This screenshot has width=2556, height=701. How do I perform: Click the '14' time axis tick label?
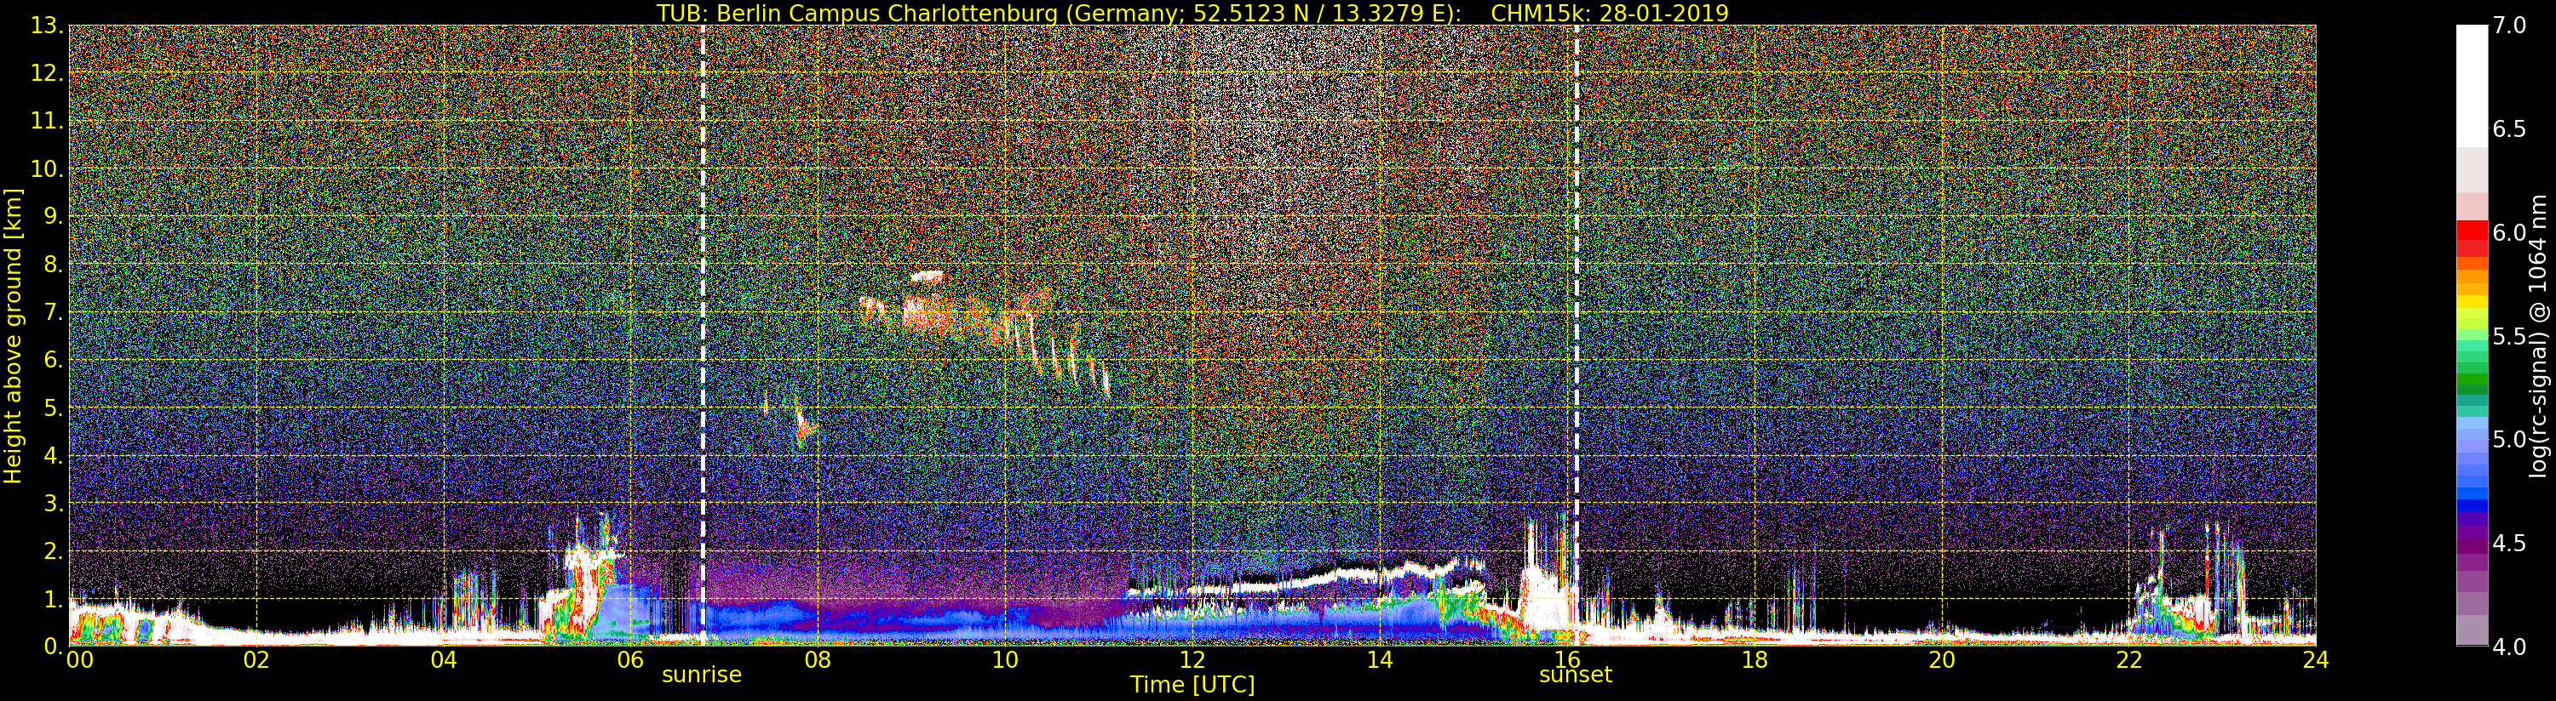[1379, 660]
